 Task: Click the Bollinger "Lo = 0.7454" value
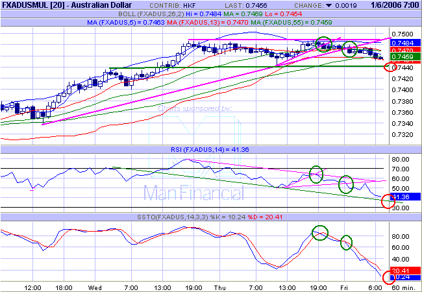point(284,14)
